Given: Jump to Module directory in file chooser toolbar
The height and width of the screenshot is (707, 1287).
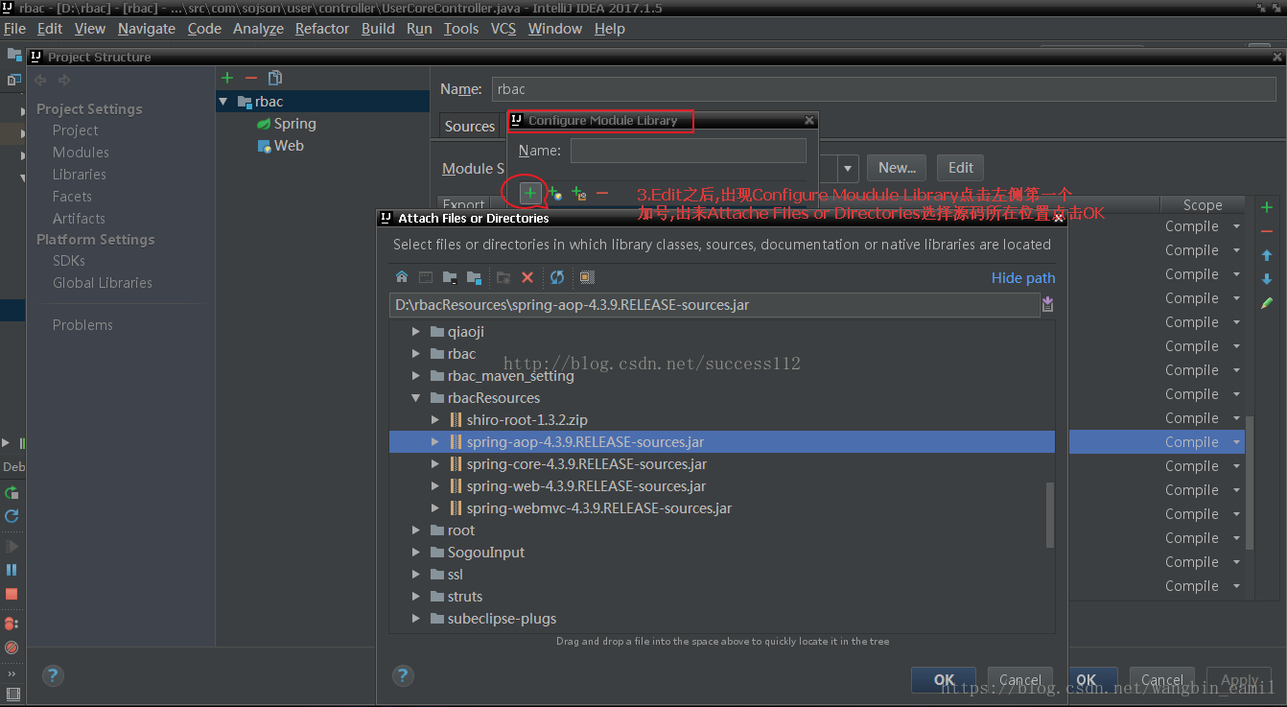Looking at the screenshot, I should 474,277.
